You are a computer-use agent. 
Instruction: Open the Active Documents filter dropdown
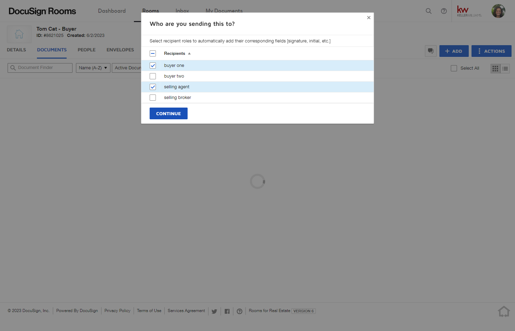127,68
